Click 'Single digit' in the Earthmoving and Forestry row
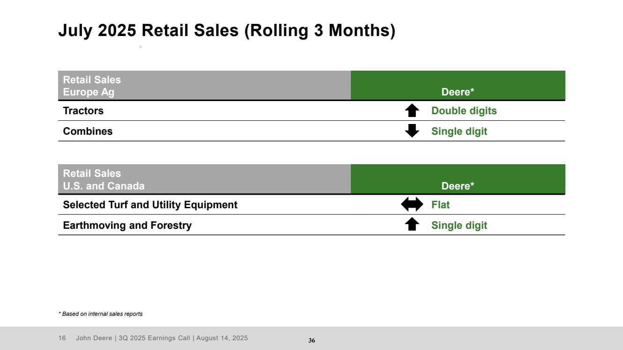 pyautogui.click(x=459, y=226)
